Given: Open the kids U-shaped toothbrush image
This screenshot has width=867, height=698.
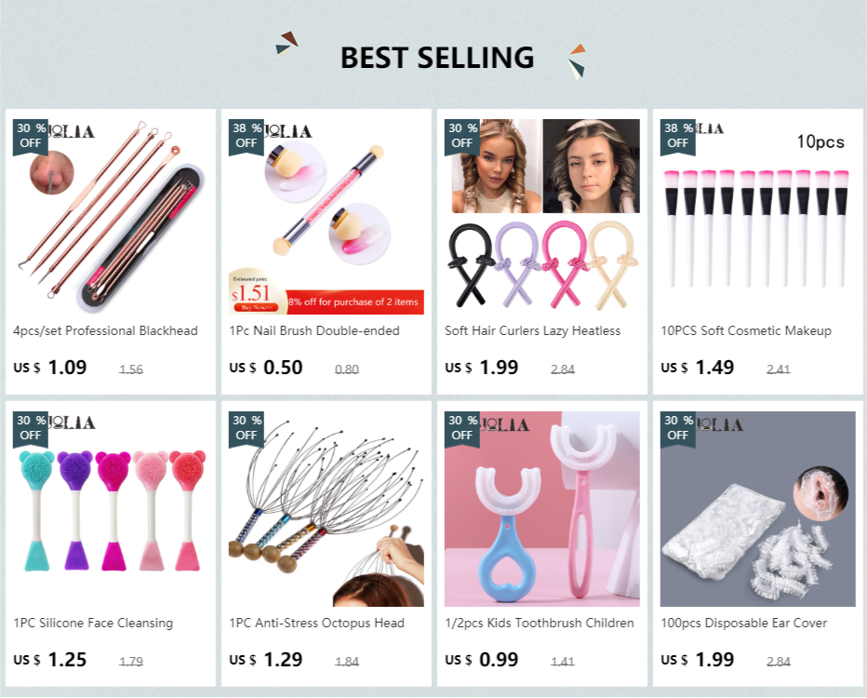Looking at the screenshot, I should 541,509.
